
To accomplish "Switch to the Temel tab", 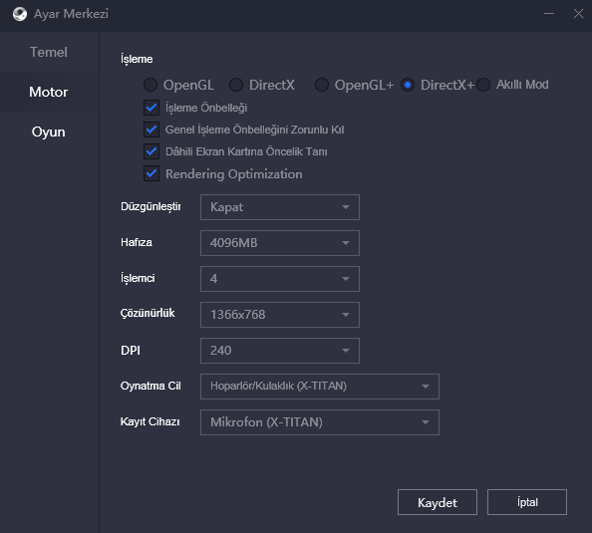I will coord(49,52).
